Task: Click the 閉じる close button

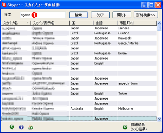Action: pyautogui.click(x=122, y=15)
